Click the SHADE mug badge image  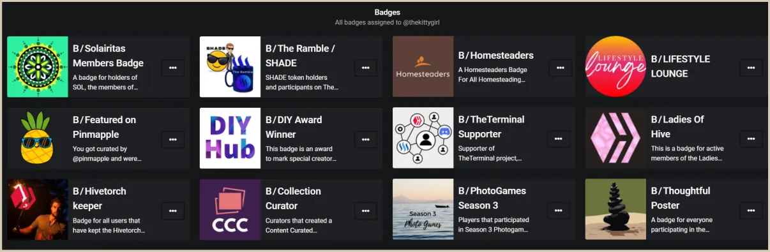[x=230, y=66]
